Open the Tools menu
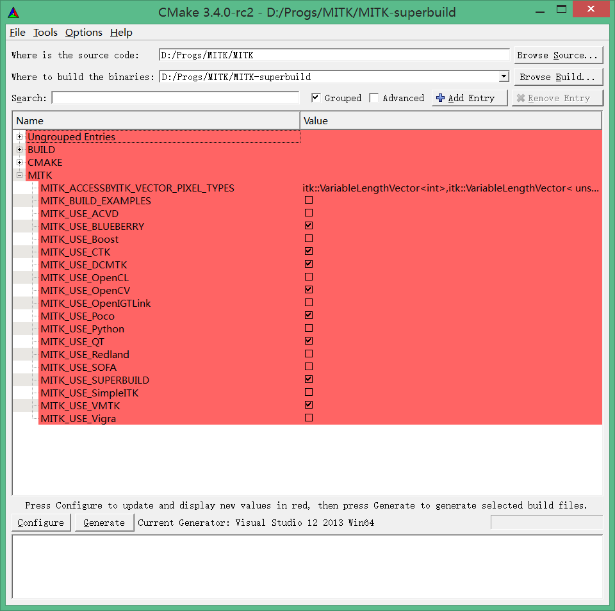The height and width of the screenshot is (611, 615). [45, 33]
